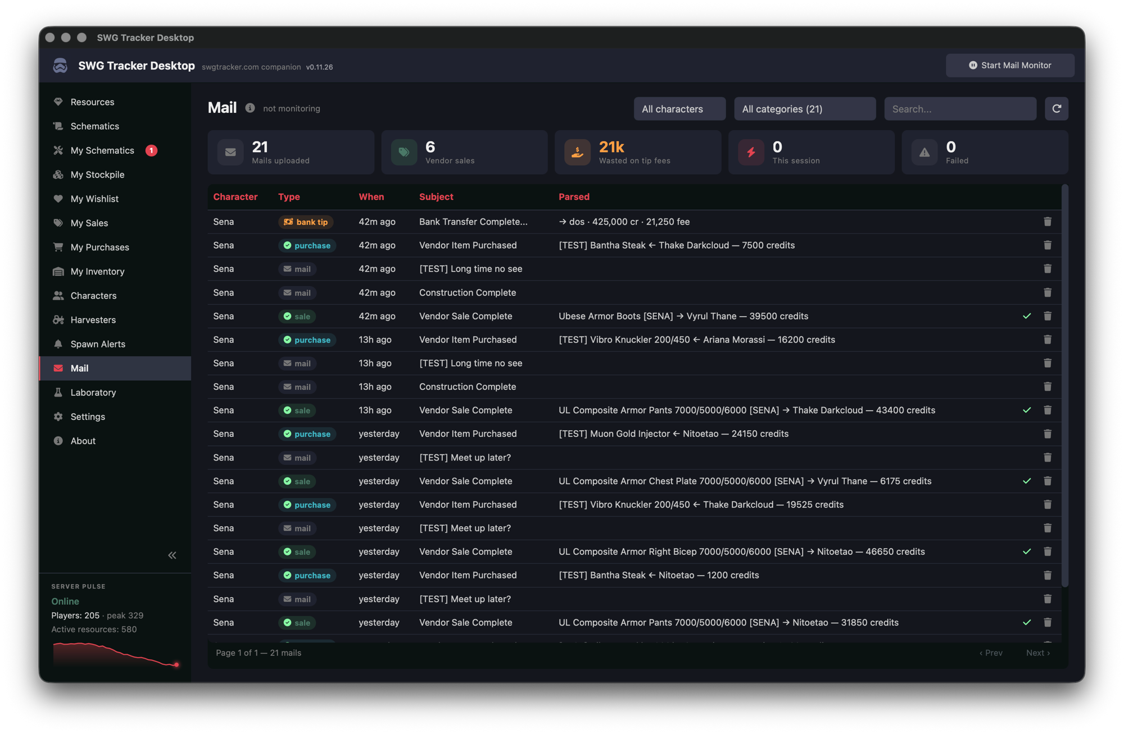Select the 13h ago '[TEST] Long time no see' mail
The image size is (1124, 734).
click(634, 363)
